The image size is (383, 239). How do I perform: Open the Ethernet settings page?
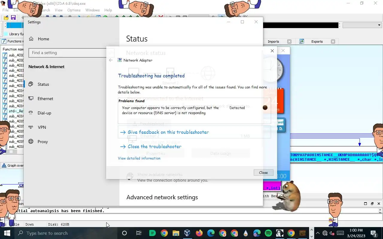click(45, 99)
